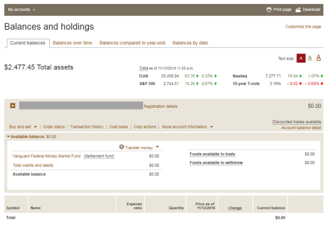Open Vanguard Federal Money Market Fund link
This screenshot has width=328, height=225.
click(x=46, y=156)
